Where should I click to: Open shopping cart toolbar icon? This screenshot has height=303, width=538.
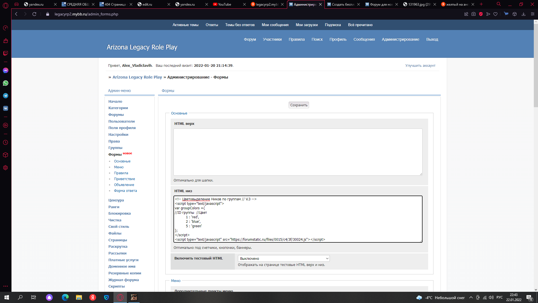506,14
